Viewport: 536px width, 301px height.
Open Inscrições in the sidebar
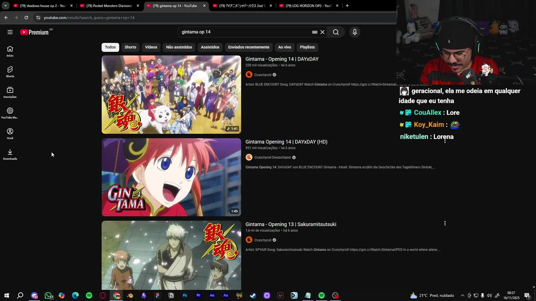10,92
